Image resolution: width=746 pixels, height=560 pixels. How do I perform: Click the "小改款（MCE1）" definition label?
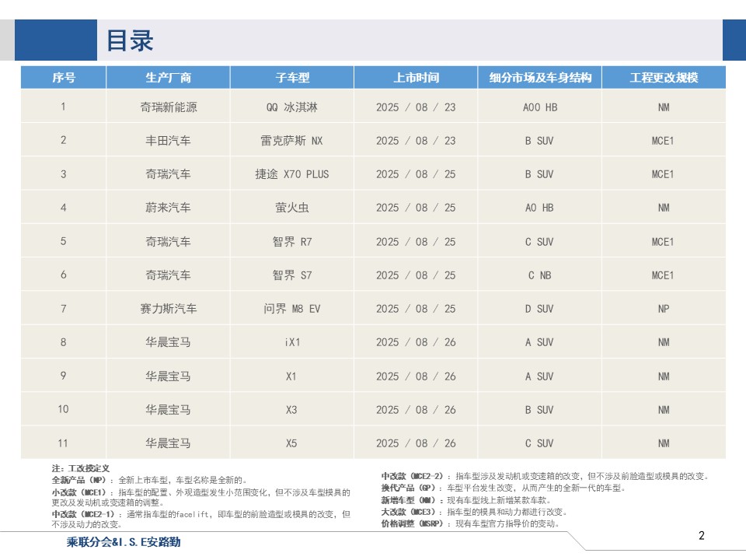point(82,492)
